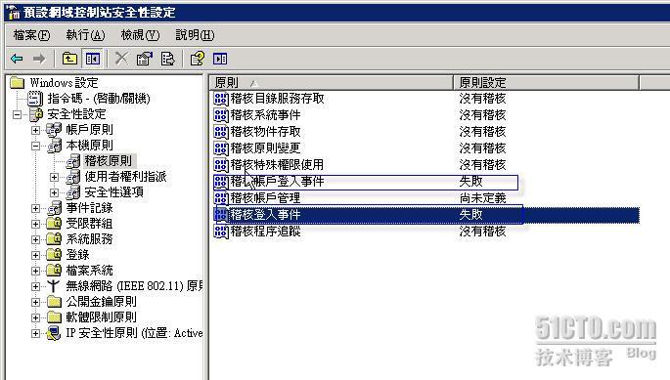This screenshot has height=380, width=670.
Task: Open Properties toolbar icon
Action: click(x=145, y=59)
